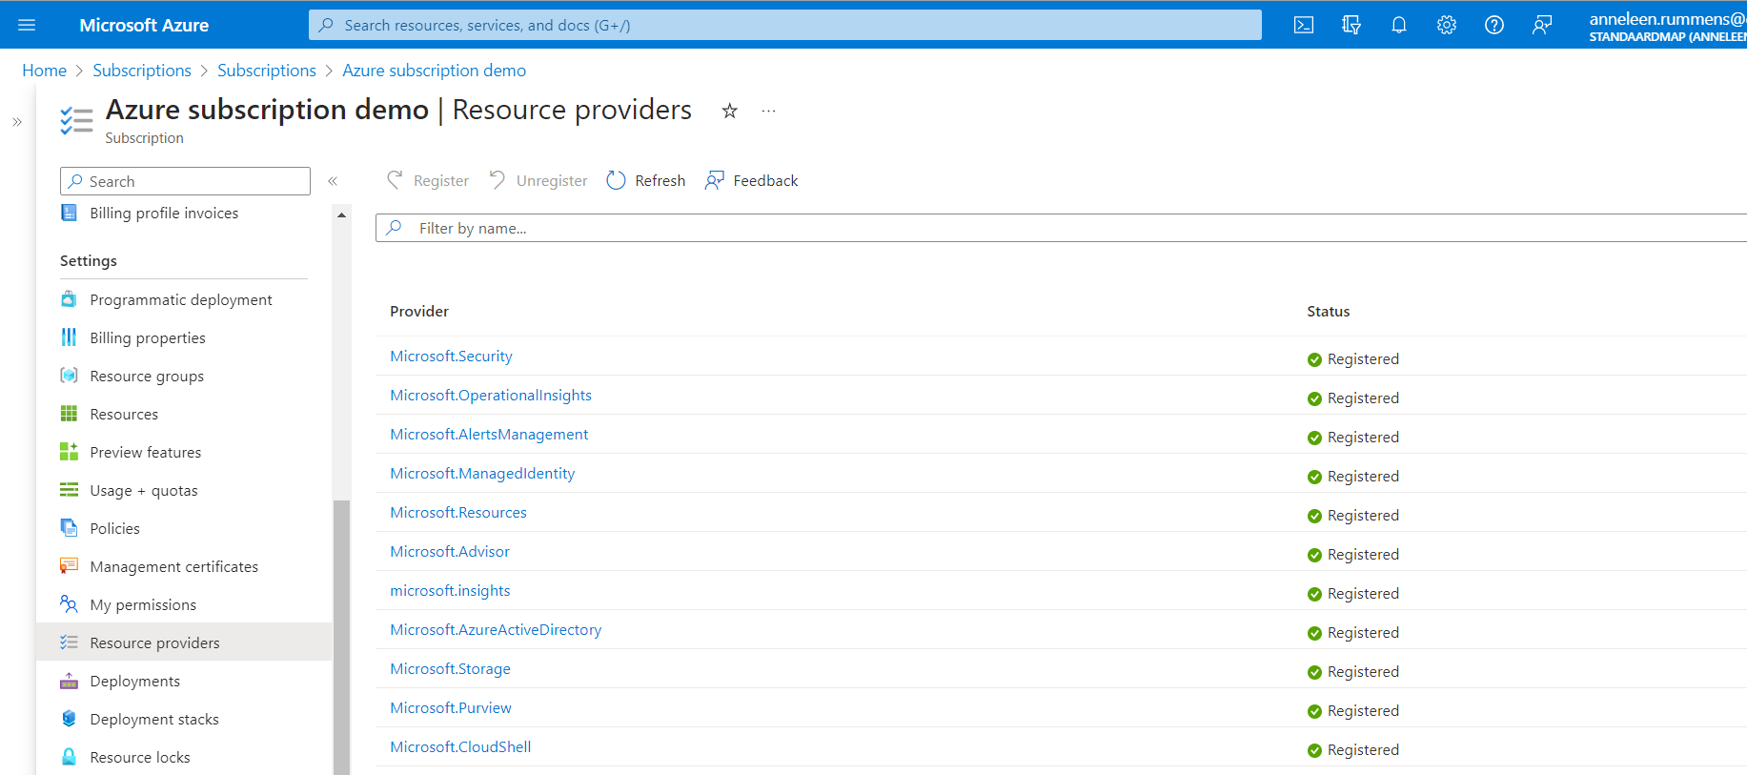Open Microsoft.CloudShell provider
This screenshot has height=775, width=1747.
coord(460,746)
